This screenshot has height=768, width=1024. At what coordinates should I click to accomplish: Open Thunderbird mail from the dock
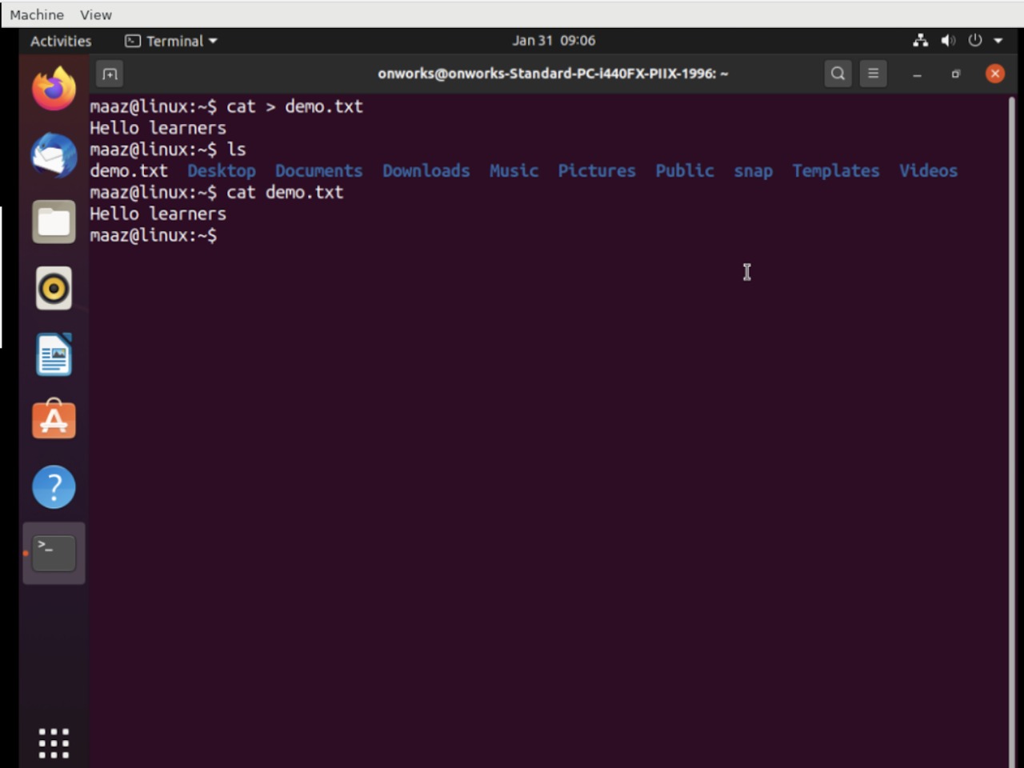tap(54, 155)
